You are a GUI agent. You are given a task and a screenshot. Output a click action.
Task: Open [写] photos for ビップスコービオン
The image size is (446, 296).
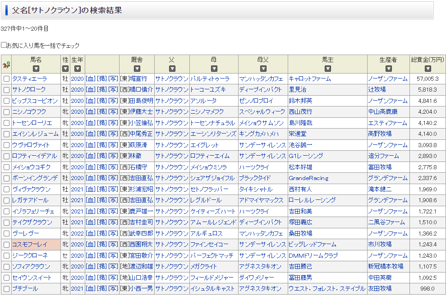[113, 101]
